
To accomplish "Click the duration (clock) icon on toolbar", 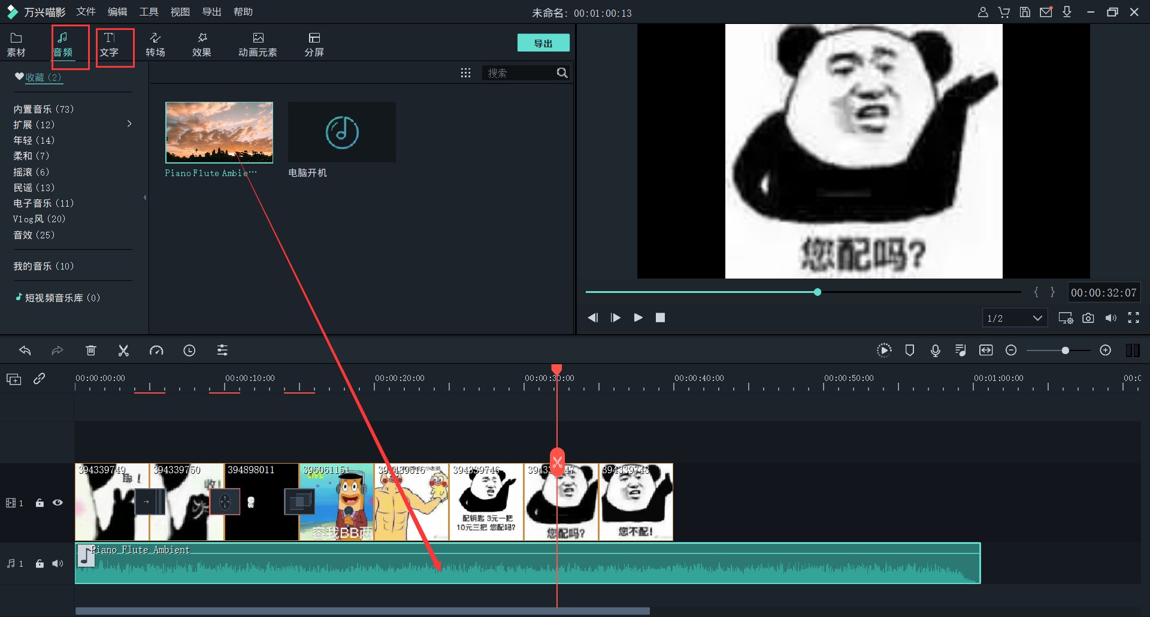I will point(189,350).
